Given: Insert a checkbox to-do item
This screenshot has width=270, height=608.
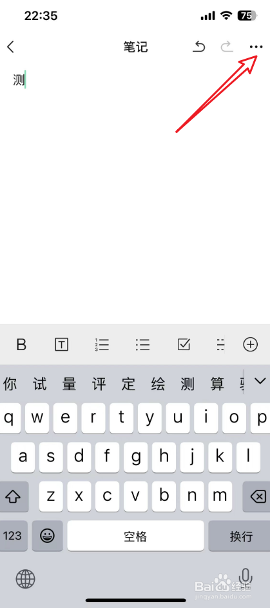Looking at the screenshot, I should [x=184, y=344].
